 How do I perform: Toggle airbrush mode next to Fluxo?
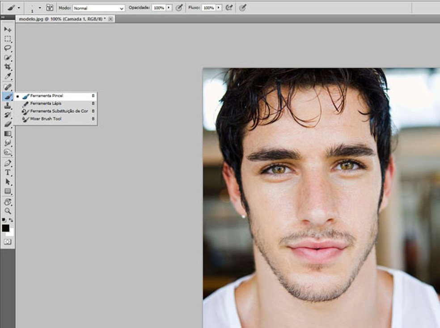point(229,8)
